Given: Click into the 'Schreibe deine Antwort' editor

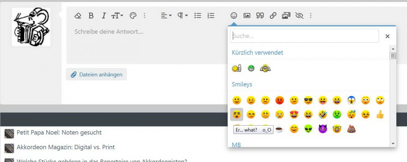Looking at the screenshot, I should click(146, 44).
